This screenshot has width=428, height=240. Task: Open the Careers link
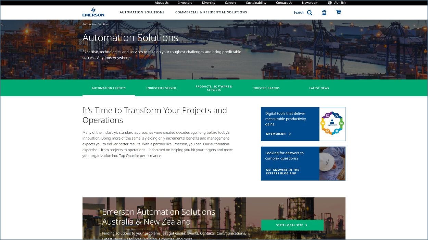pos(230,3)
